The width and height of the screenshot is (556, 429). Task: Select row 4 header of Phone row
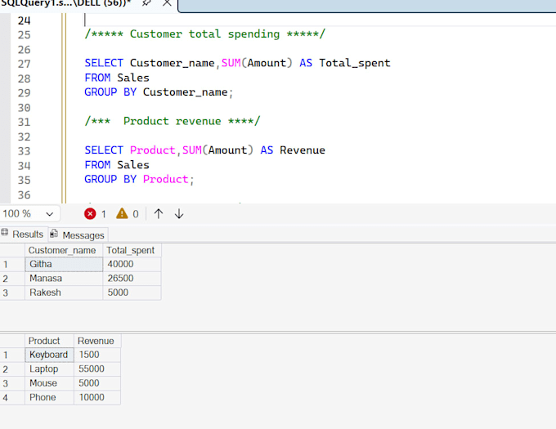pyautogui.click(x=12, y=397)
